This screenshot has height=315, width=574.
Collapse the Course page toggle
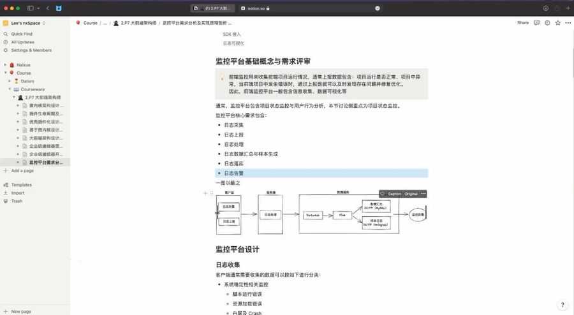[6, 73]
